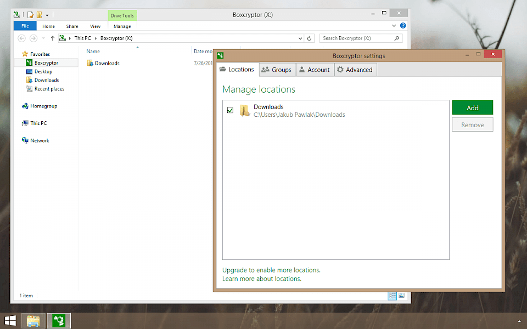527x329 pixels.
Task: Click the Boxcryptor taskbar icon
Action: [59, 321]
